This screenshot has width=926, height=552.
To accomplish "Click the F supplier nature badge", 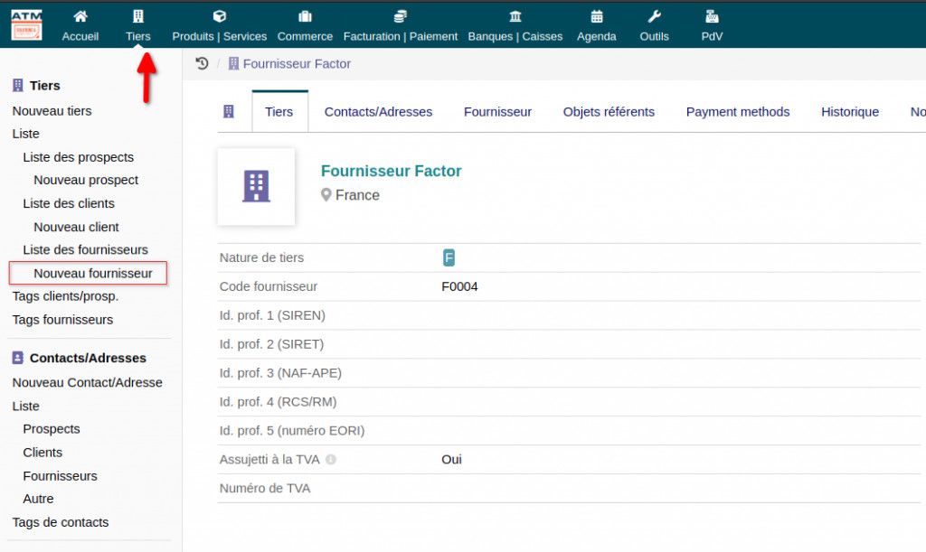I will [449, 257].
